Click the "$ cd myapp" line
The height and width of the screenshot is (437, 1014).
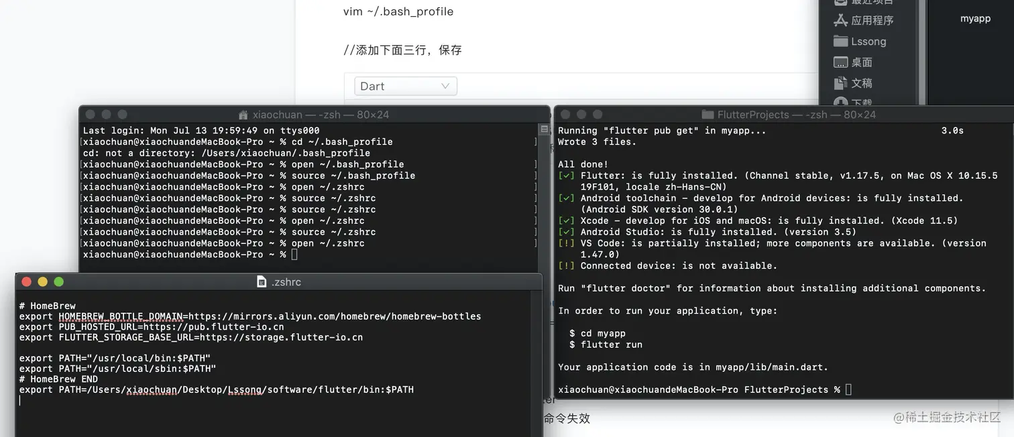598,333
